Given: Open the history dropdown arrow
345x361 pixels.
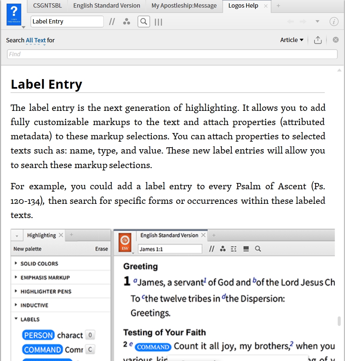Looking at the screenshot, I should (317, 22).
